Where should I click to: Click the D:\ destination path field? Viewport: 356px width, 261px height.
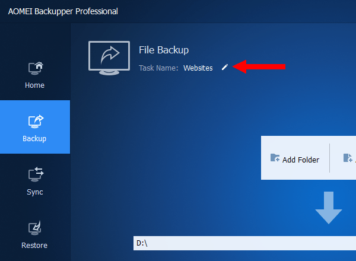(x=244, y=243)
